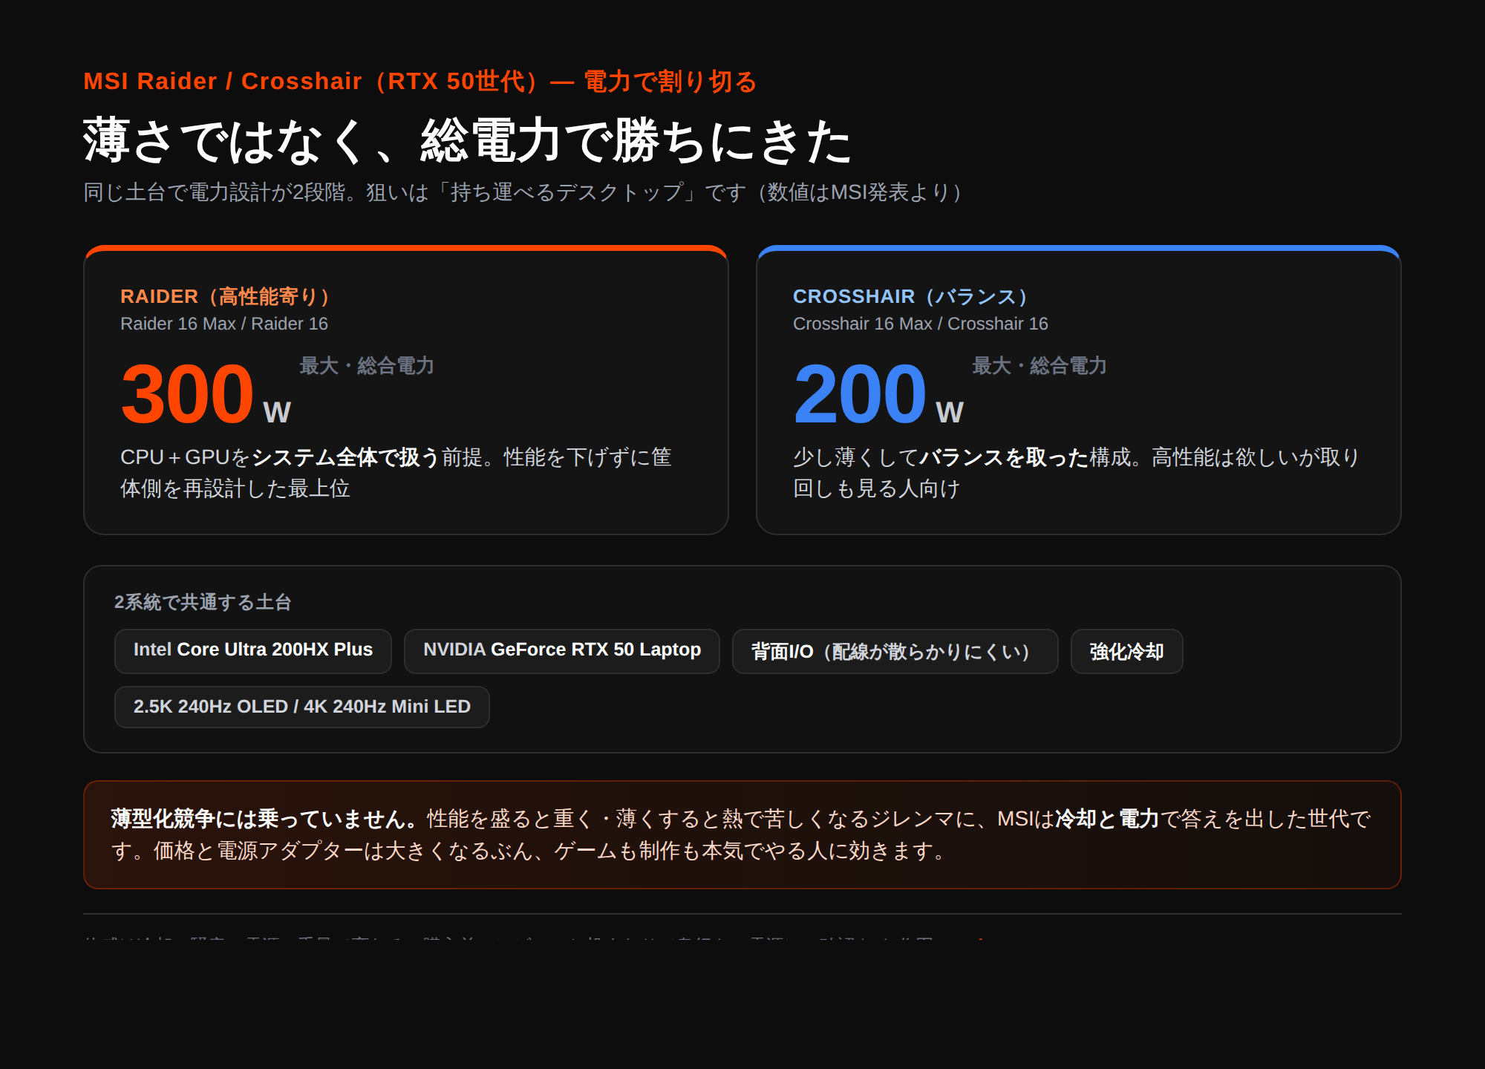Viewport: 1485px width, 1069px height.
Task: Click the Crosshair description starting 少し薄くして
Action: (1076, 472)
